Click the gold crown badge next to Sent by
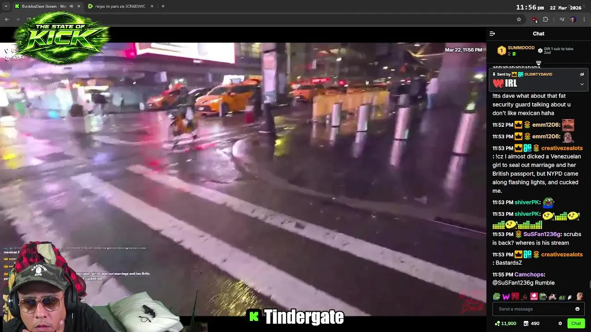591x332 pixels. (514, 74)
